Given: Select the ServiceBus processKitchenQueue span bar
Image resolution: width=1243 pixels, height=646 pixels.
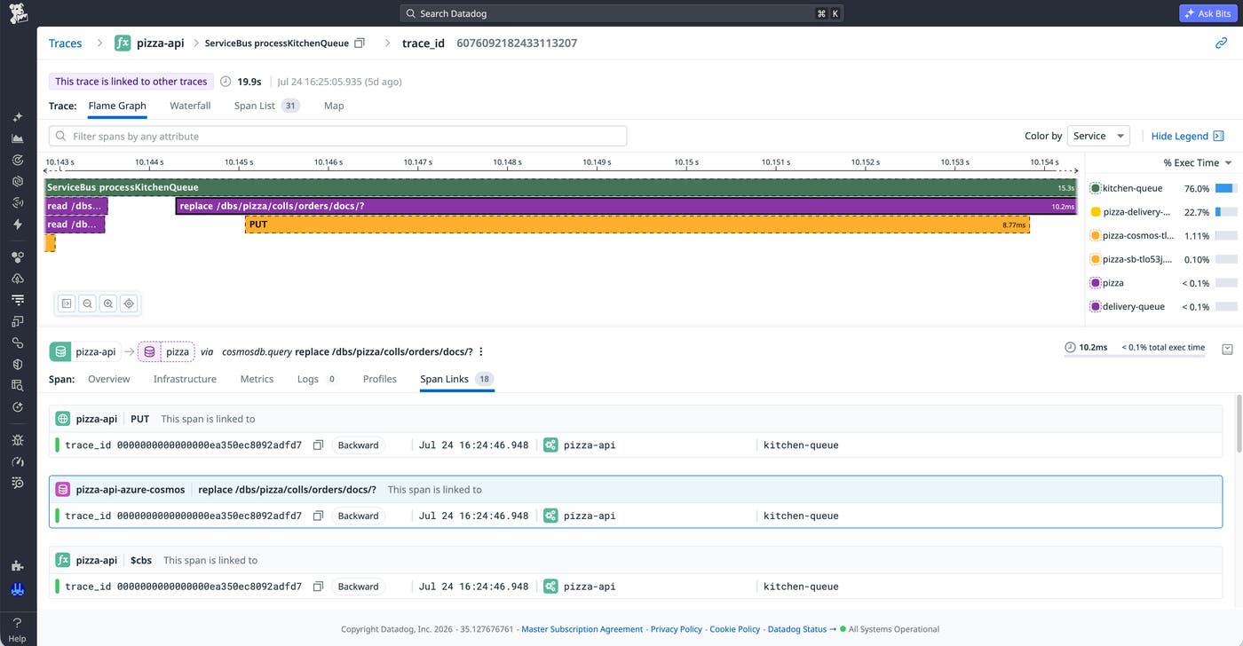Looking at the screenshot, I should coord(561,188).
